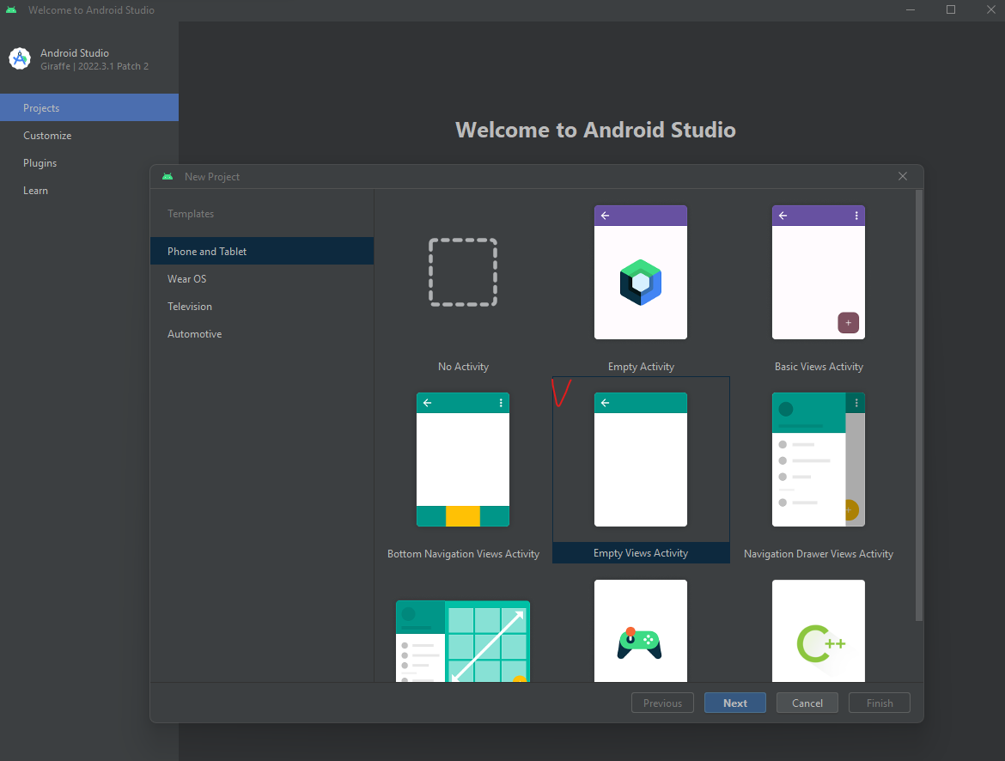Click the Bottom Navigation Views Activity label

(463, 554)
